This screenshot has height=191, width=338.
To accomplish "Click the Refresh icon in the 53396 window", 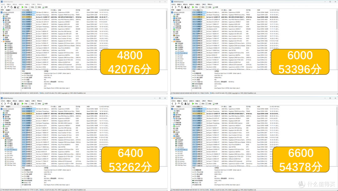I will point(182,7).
